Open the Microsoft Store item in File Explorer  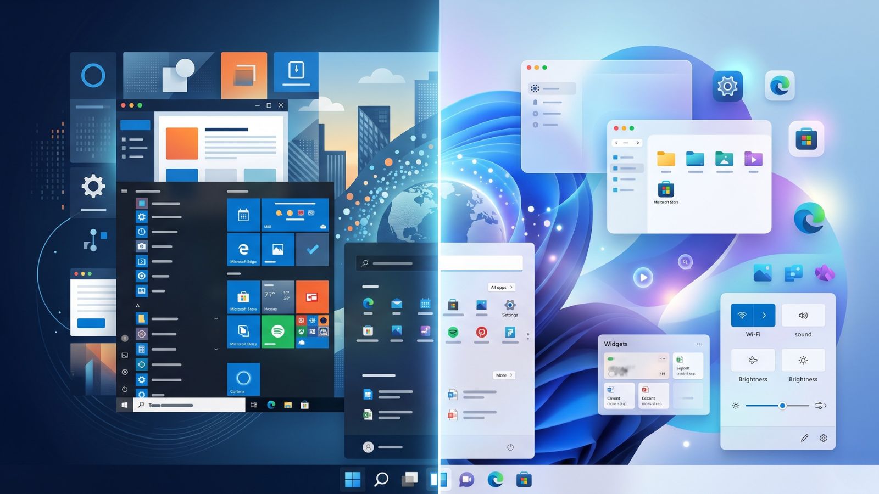pyautogui.click(x=666, y=193)
